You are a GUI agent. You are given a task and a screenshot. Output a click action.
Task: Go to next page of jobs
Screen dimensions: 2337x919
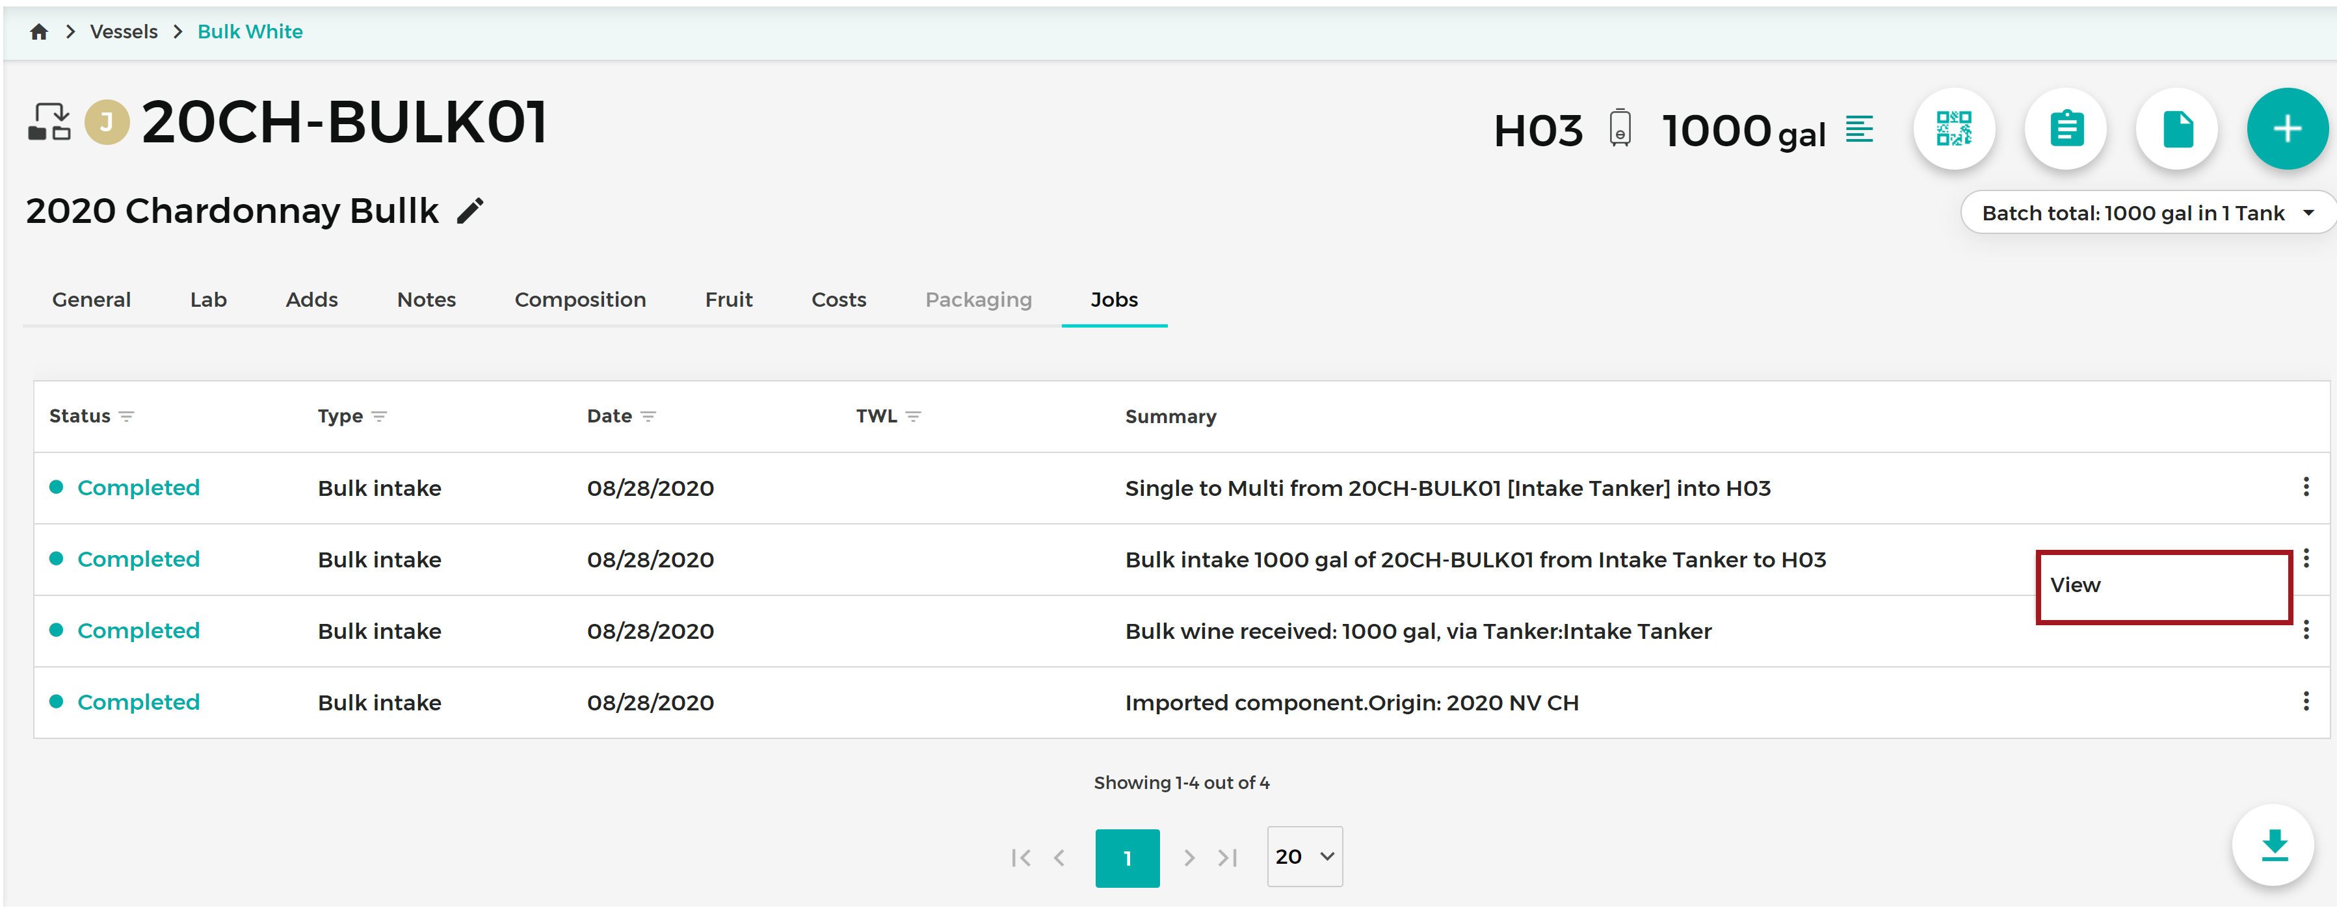[1189, 857]
